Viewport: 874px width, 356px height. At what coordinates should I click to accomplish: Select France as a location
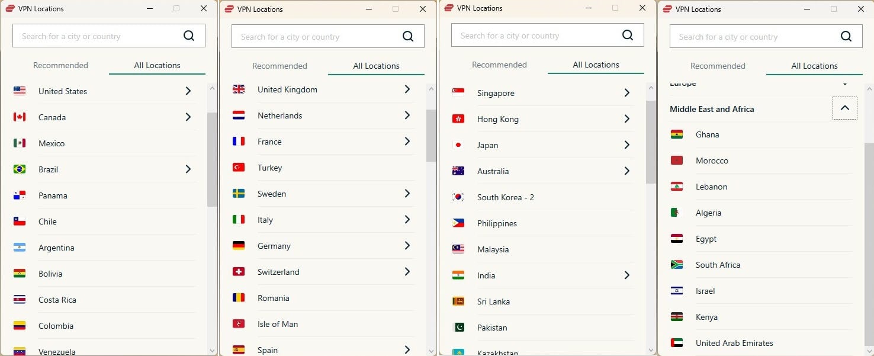click(x=269, y=142)
